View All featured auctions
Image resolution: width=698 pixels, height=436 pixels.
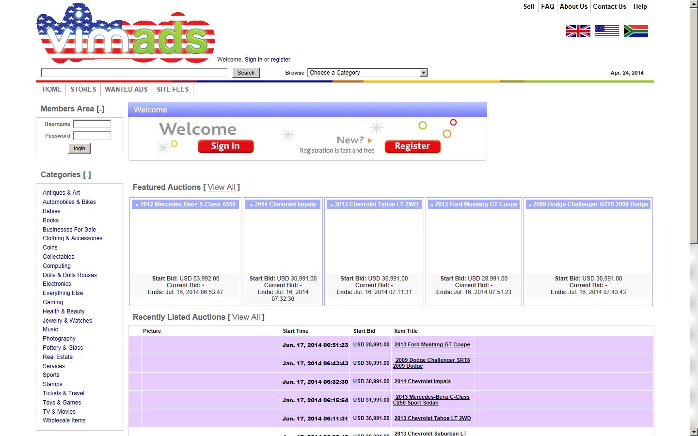221,187
